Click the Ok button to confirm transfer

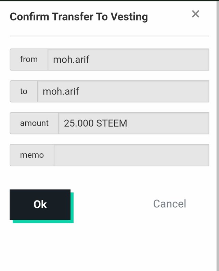40,205
